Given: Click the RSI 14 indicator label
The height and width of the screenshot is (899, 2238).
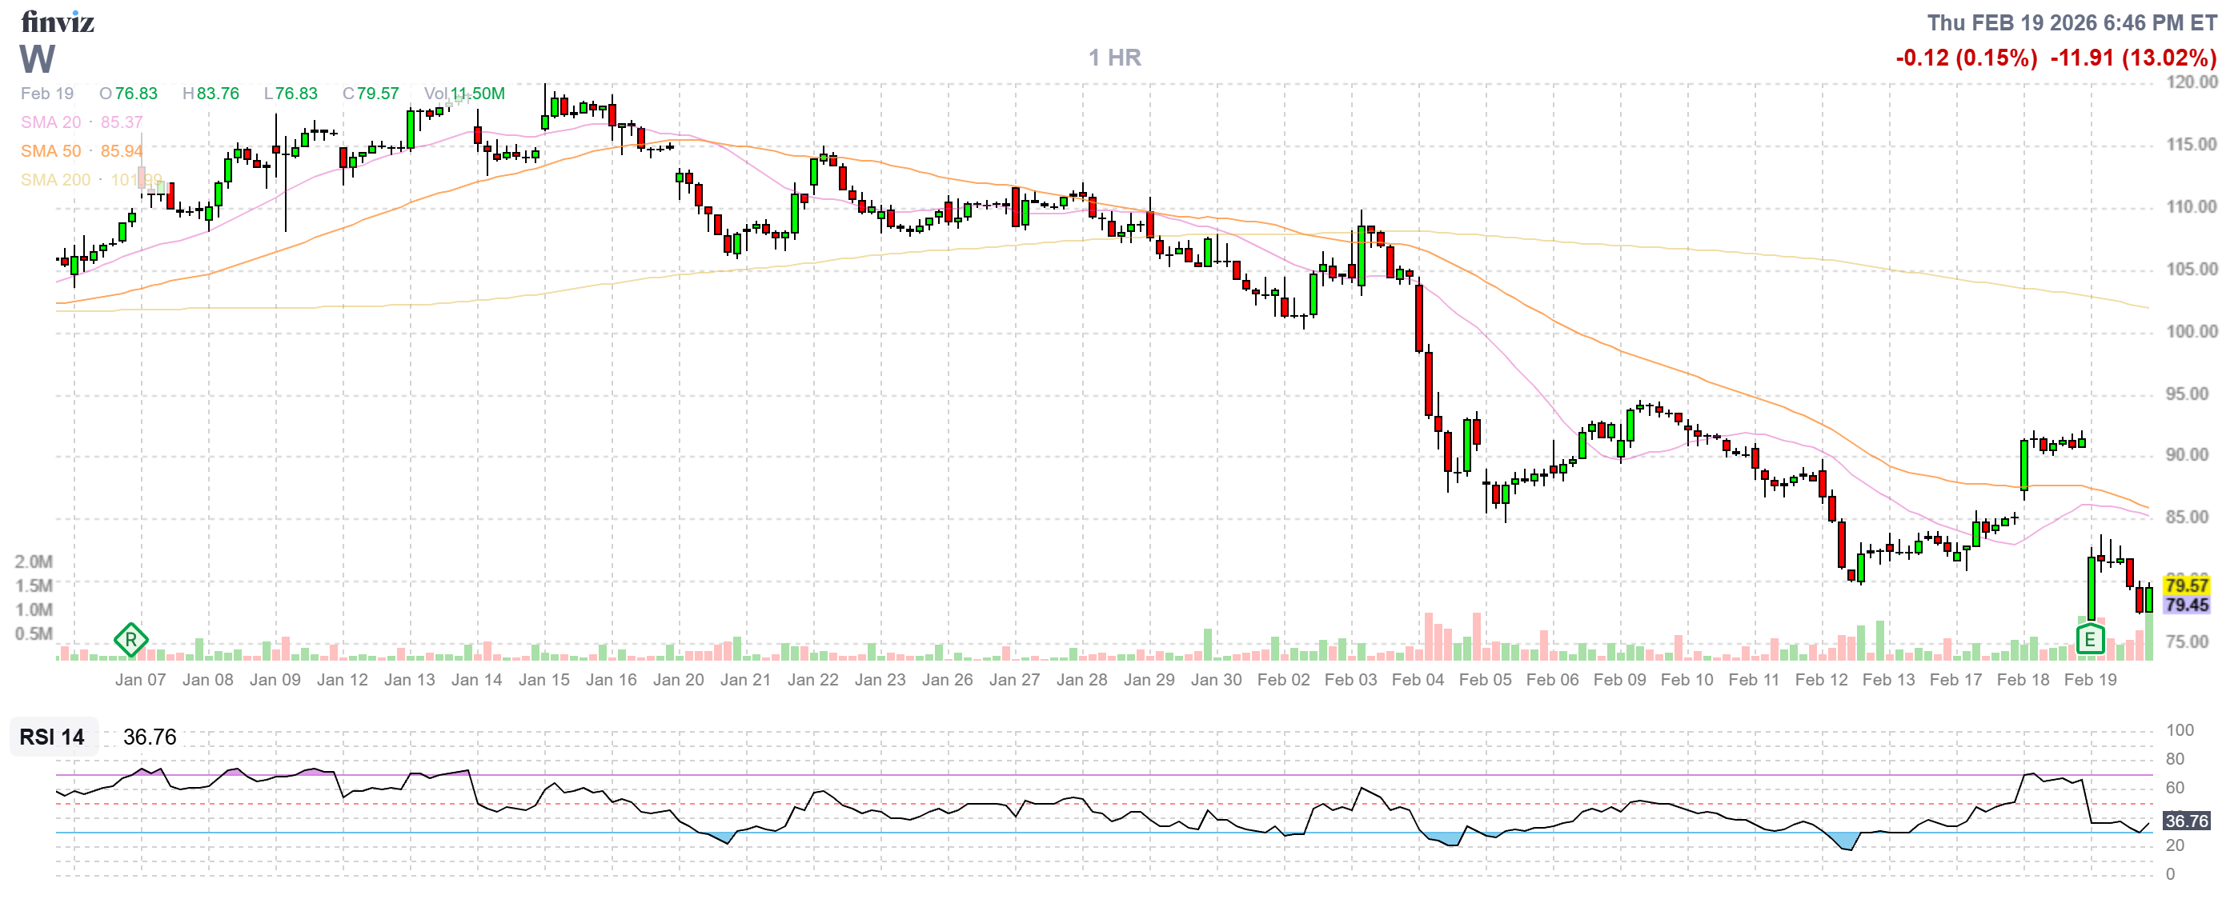Looking at the screenshot, I should [52, 737].
